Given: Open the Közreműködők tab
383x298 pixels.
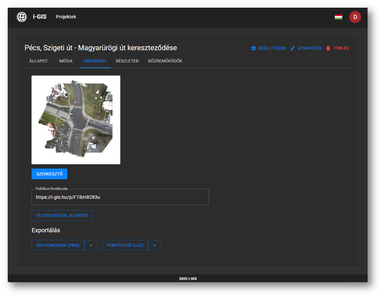Looking at the screenshot, I should [165, 61].
